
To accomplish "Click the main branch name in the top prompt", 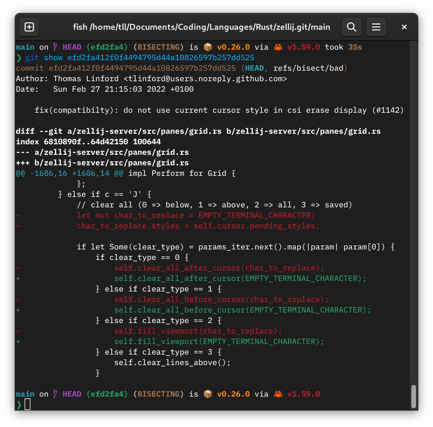I will click(25, 47).
